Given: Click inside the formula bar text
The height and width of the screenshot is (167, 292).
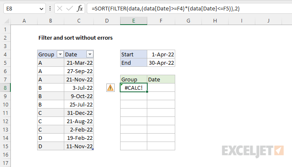Looking at the screenshot, I should 166,9.
